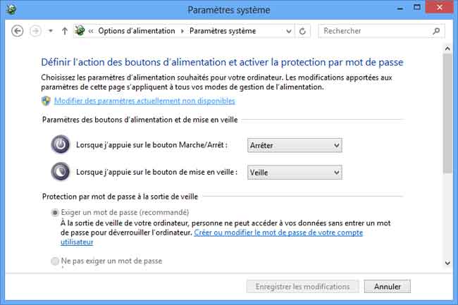Click the window icon in the title bar
The width and height of the screenshot is (458, 305).
(10, 10)
